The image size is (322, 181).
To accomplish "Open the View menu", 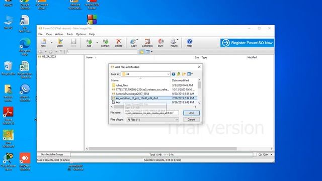I will coord(49,34).
